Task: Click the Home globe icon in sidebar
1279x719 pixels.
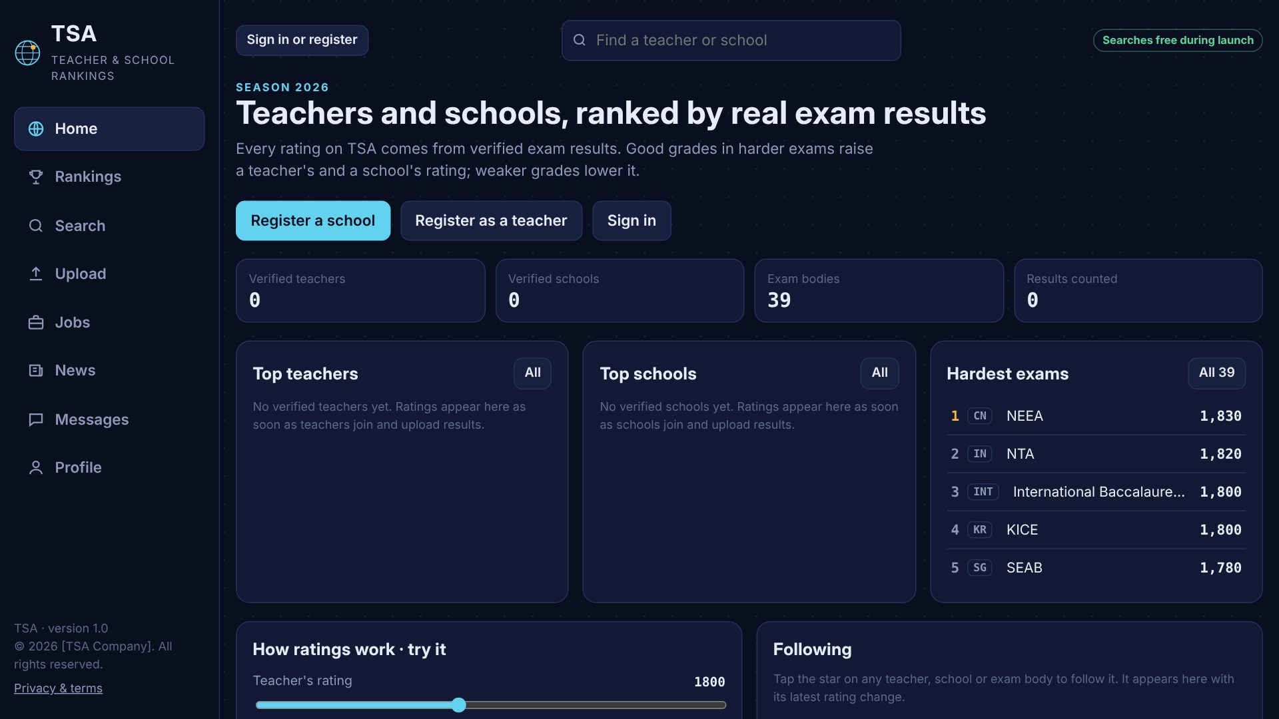Action: tap(36, 128)
